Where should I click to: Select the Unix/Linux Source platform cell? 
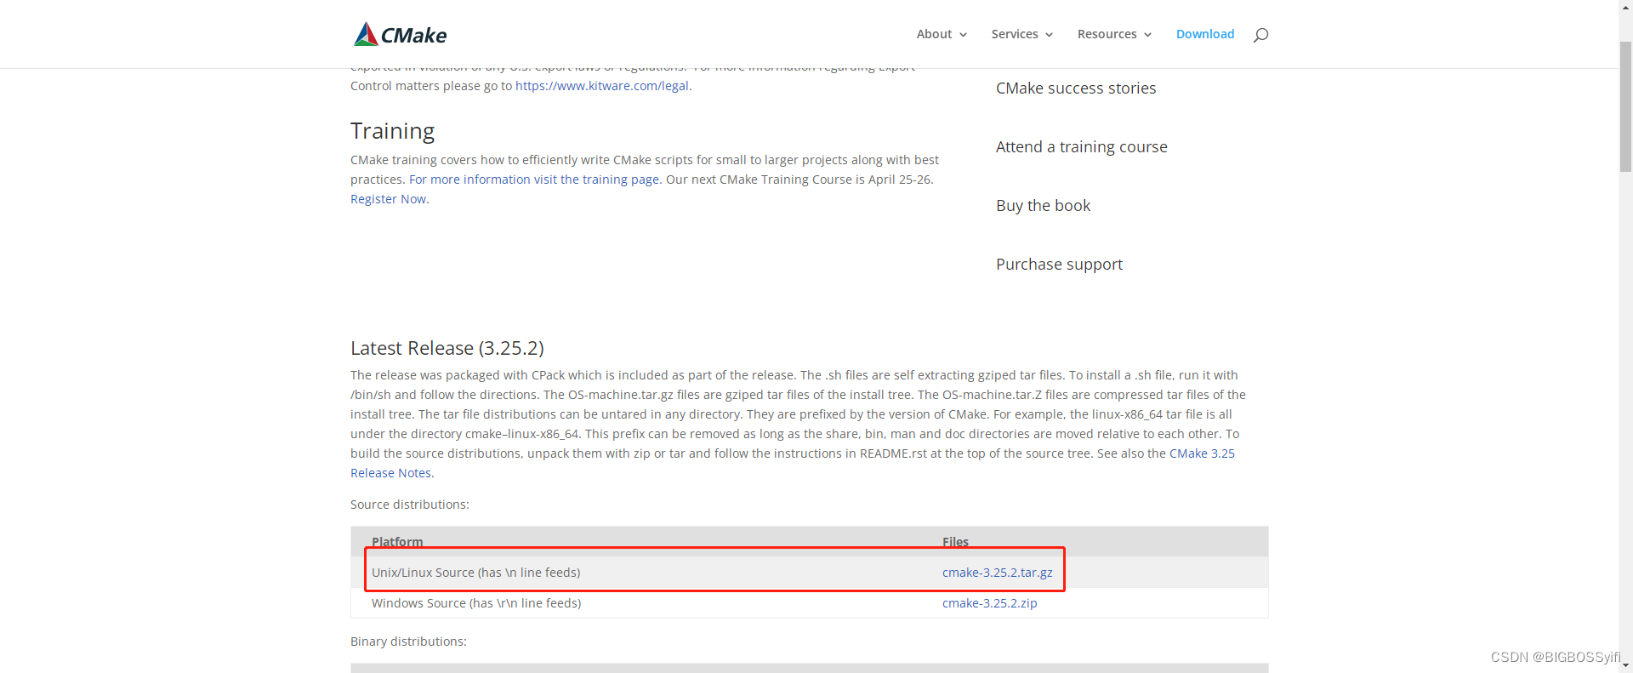(475, 573)
